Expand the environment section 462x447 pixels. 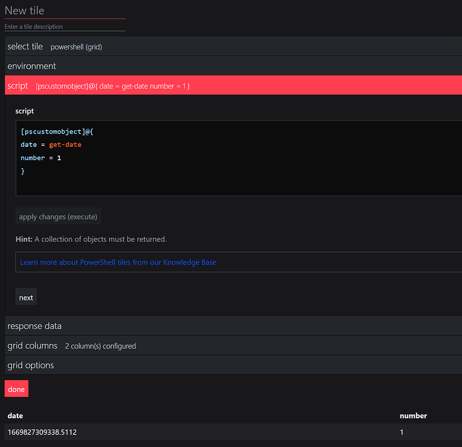point(233,66)
